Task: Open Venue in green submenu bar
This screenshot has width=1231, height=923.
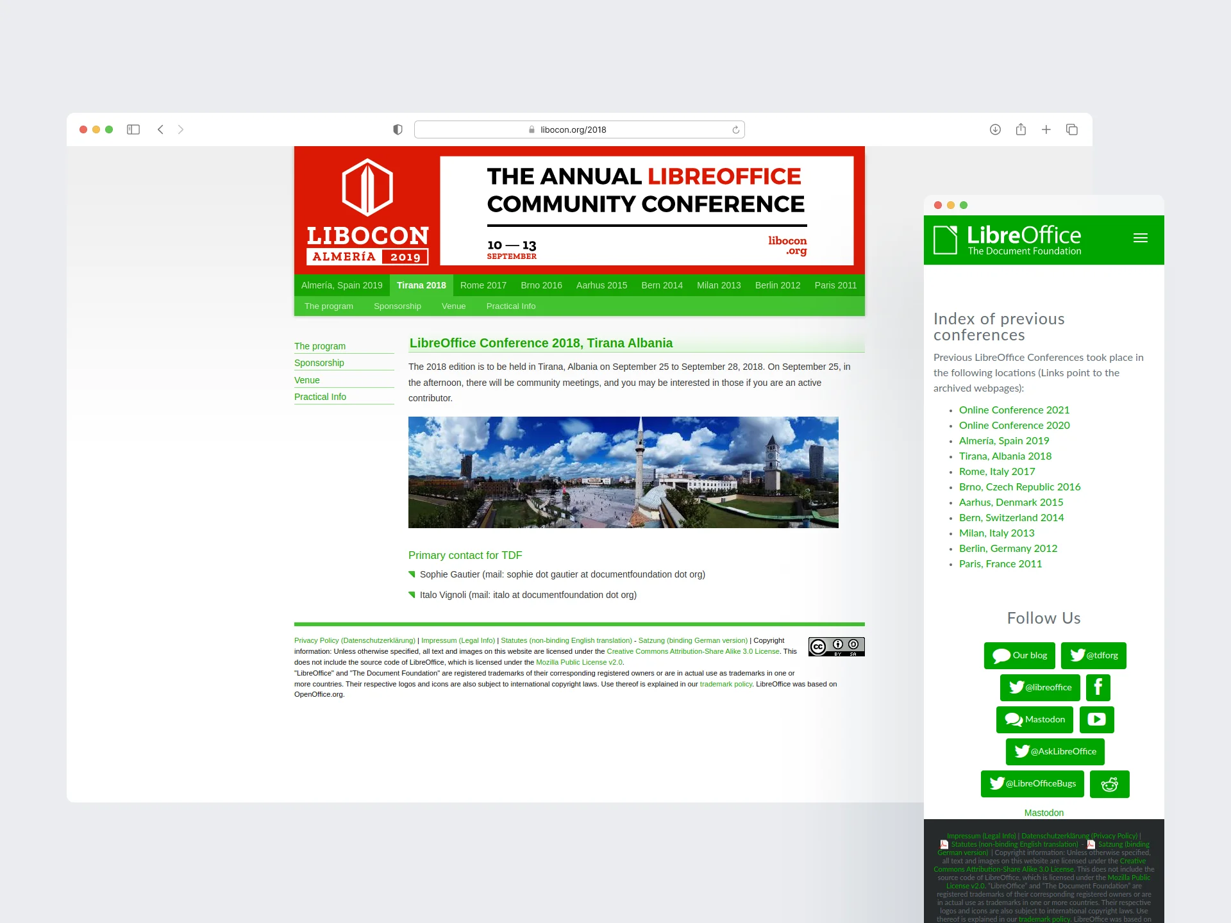Action: [x=454, y=306]
